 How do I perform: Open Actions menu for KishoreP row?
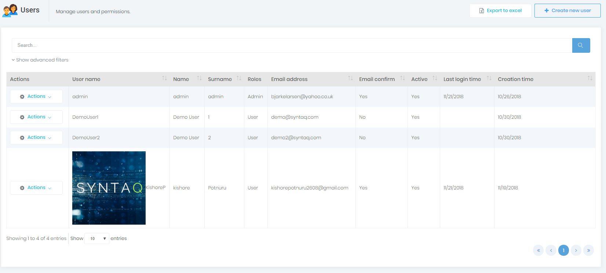(36, 188)
